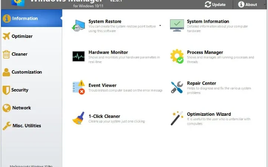
Task: Click the System Restore monitor-clock icon
Action: (x=78, y=26)
